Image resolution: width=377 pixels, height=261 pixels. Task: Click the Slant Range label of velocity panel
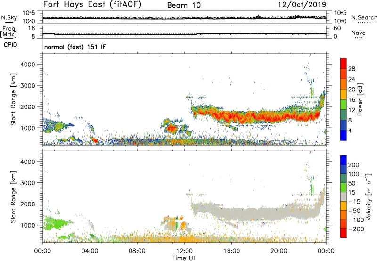(13, 197)
